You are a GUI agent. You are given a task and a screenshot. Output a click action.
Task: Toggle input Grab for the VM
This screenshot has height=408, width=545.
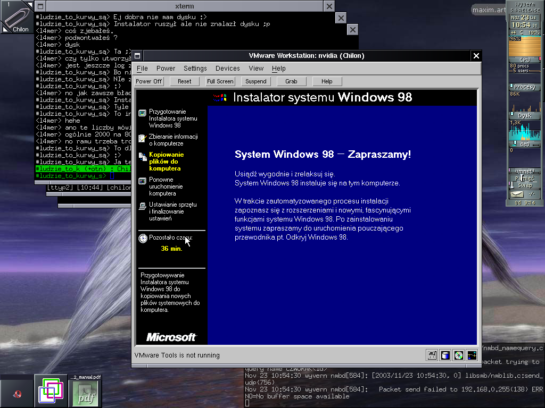tap(291, 81)
